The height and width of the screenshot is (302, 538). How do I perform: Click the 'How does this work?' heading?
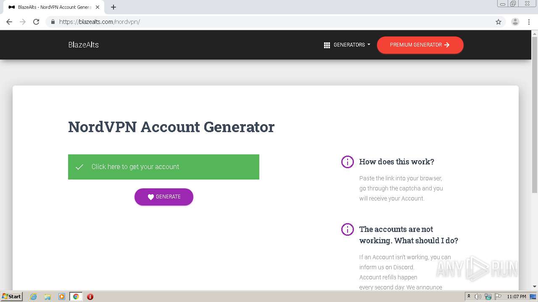pos(397,162)
